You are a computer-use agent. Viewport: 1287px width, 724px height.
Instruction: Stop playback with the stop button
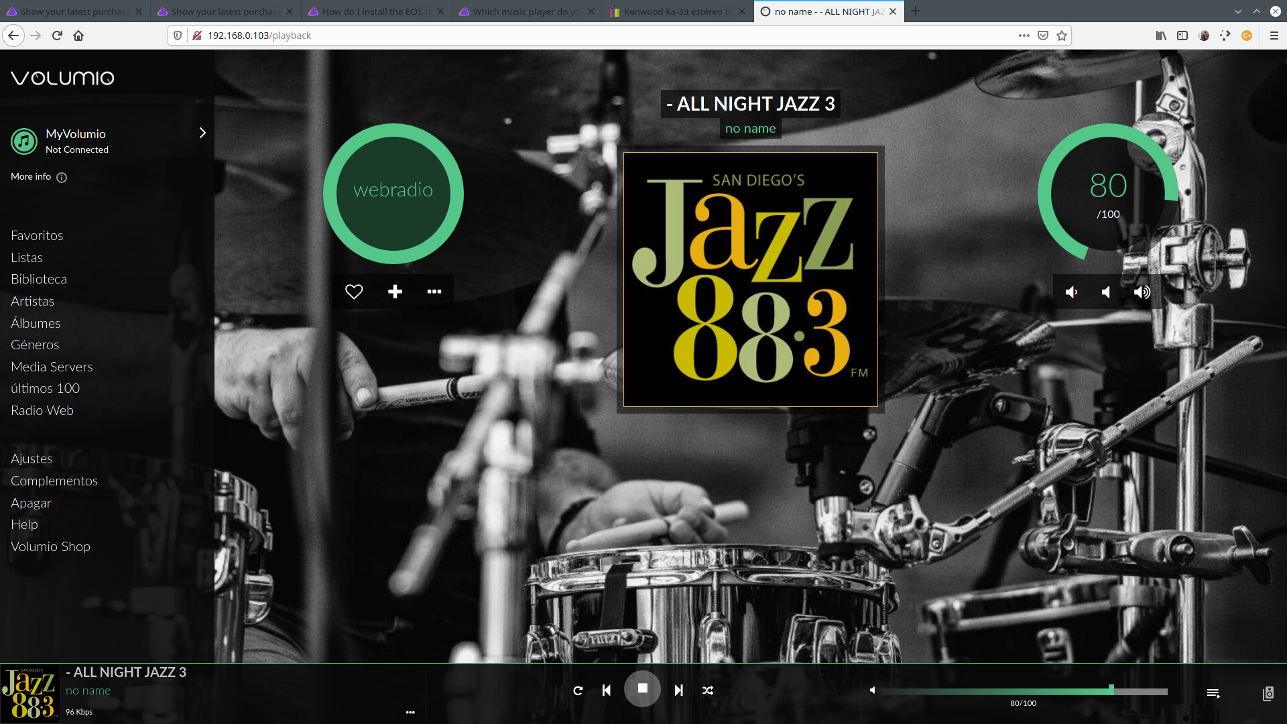point(642,688)
